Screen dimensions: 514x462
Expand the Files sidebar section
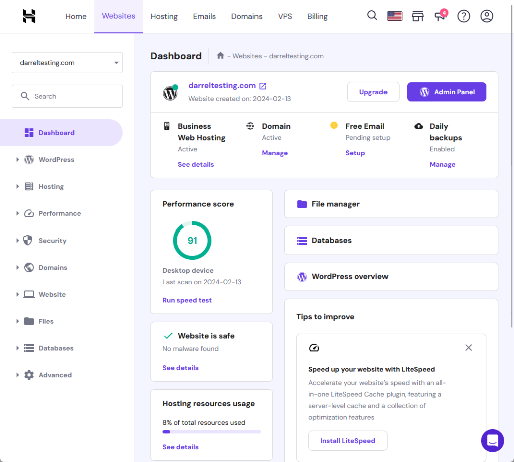(18, 321)
